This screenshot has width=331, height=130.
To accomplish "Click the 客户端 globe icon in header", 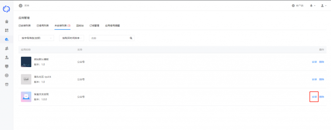I will 293,6.
